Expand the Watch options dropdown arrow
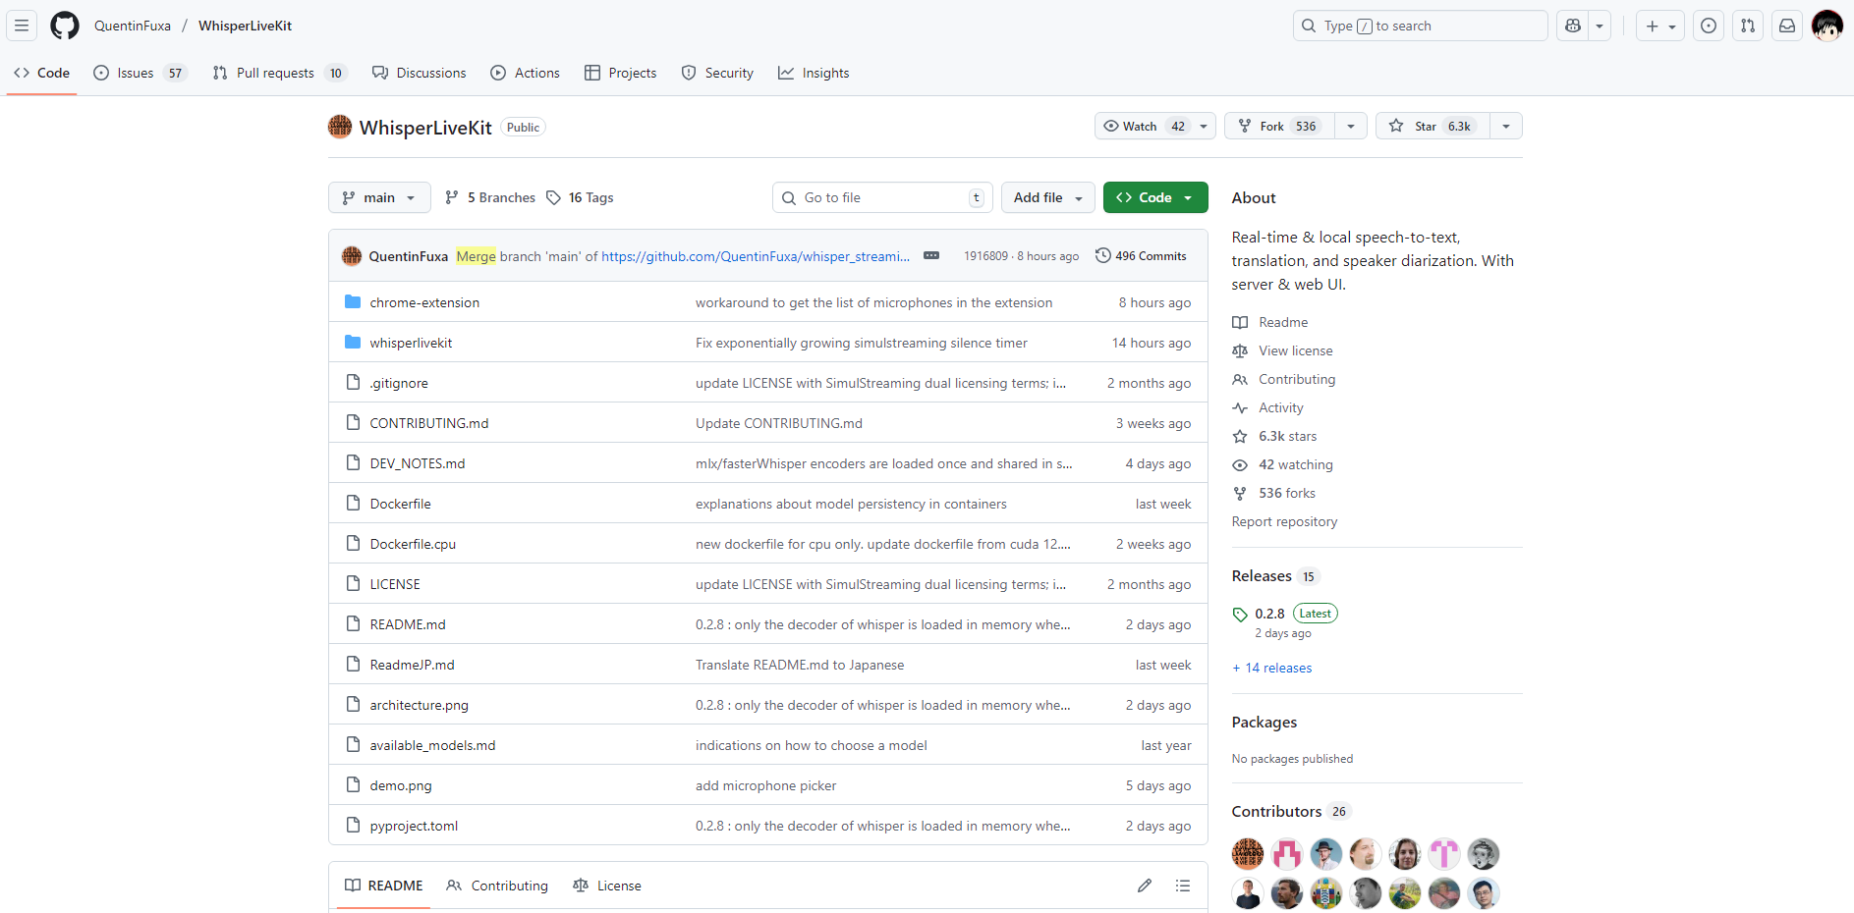1854x913 pixels. [x=1203, y=126]
